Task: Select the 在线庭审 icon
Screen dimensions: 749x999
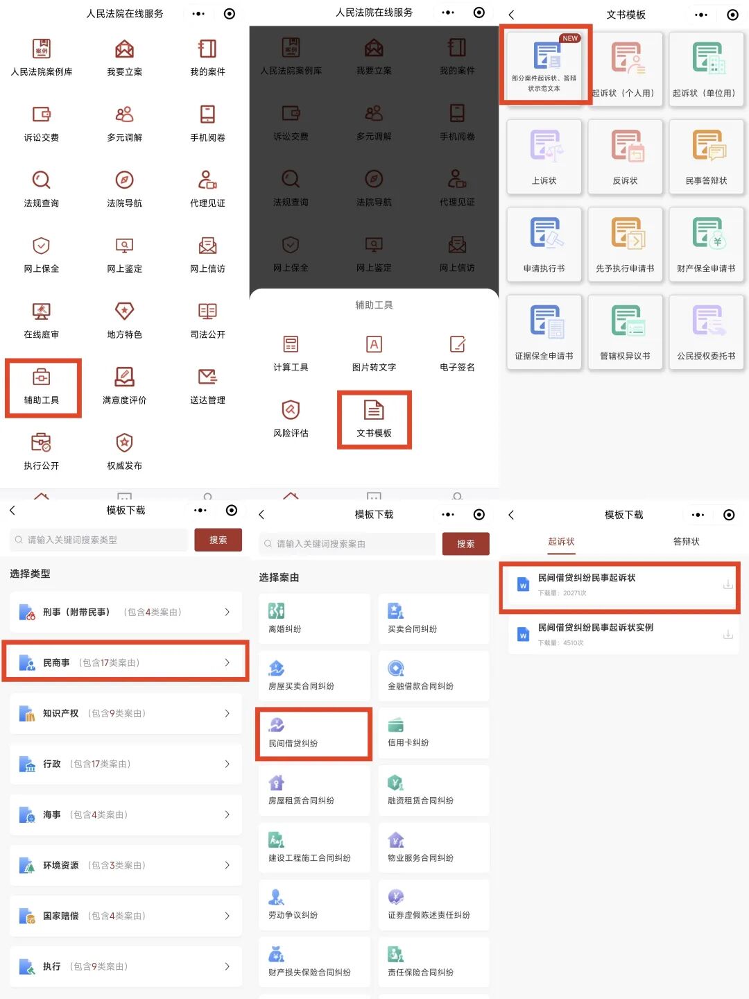Action: [x=42, y=319]
